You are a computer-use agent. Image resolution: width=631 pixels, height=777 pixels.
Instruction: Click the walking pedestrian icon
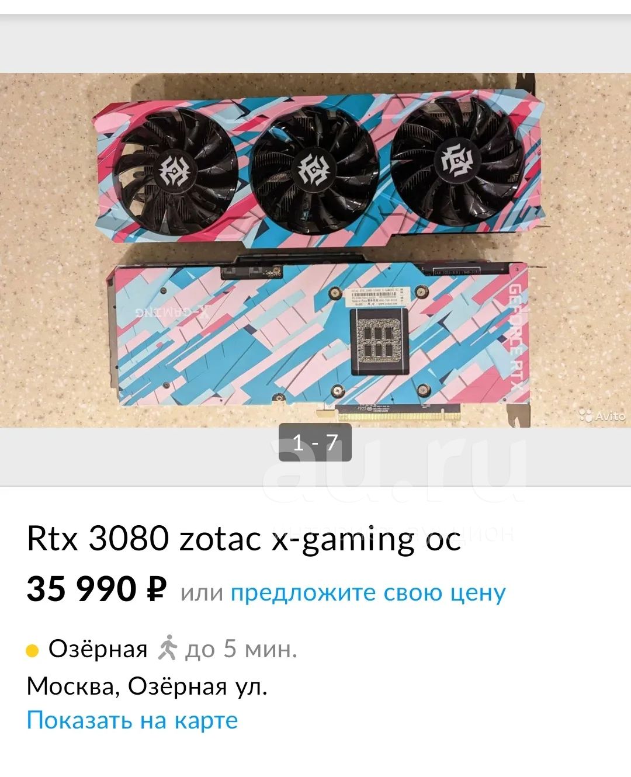[x=167, y=647]
